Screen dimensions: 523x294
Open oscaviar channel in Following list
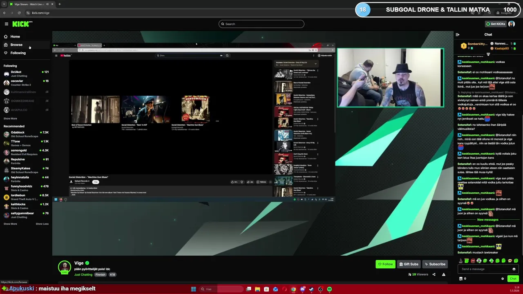coord(26,83)
